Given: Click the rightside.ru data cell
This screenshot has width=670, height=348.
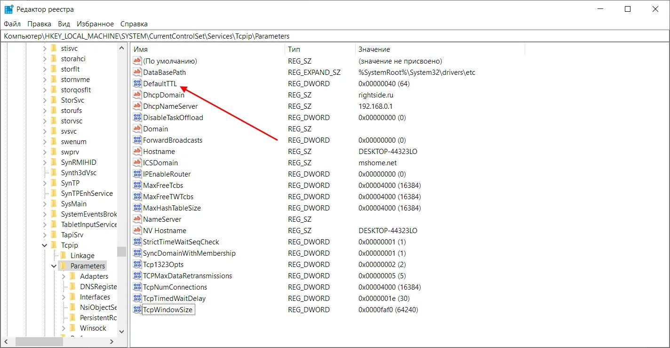Looking at the screenshot, I should point(375,95).
